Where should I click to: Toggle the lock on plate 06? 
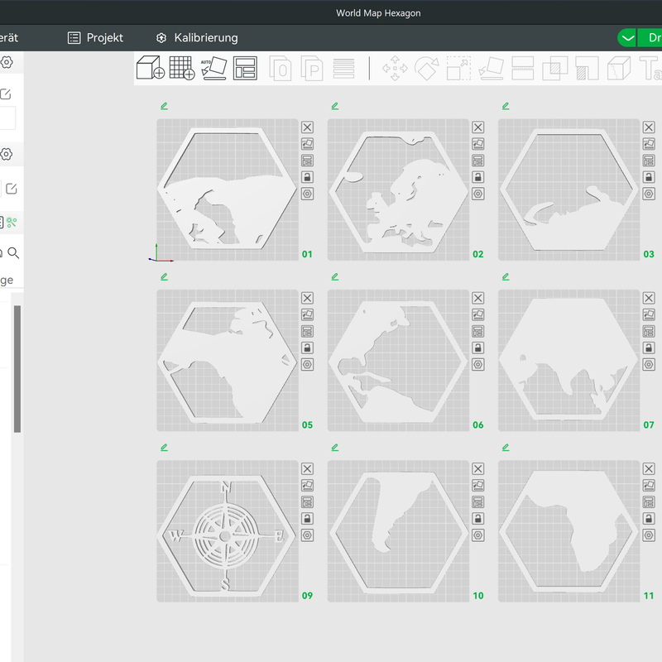[478, 348]
